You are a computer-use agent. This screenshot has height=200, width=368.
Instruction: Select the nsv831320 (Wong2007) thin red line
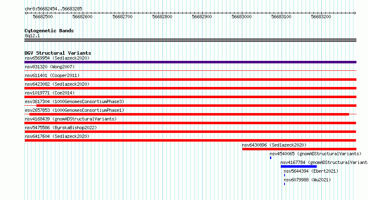[x=190, y=70]
